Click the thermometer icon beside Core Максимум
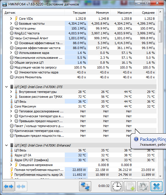 pos(11,106)
